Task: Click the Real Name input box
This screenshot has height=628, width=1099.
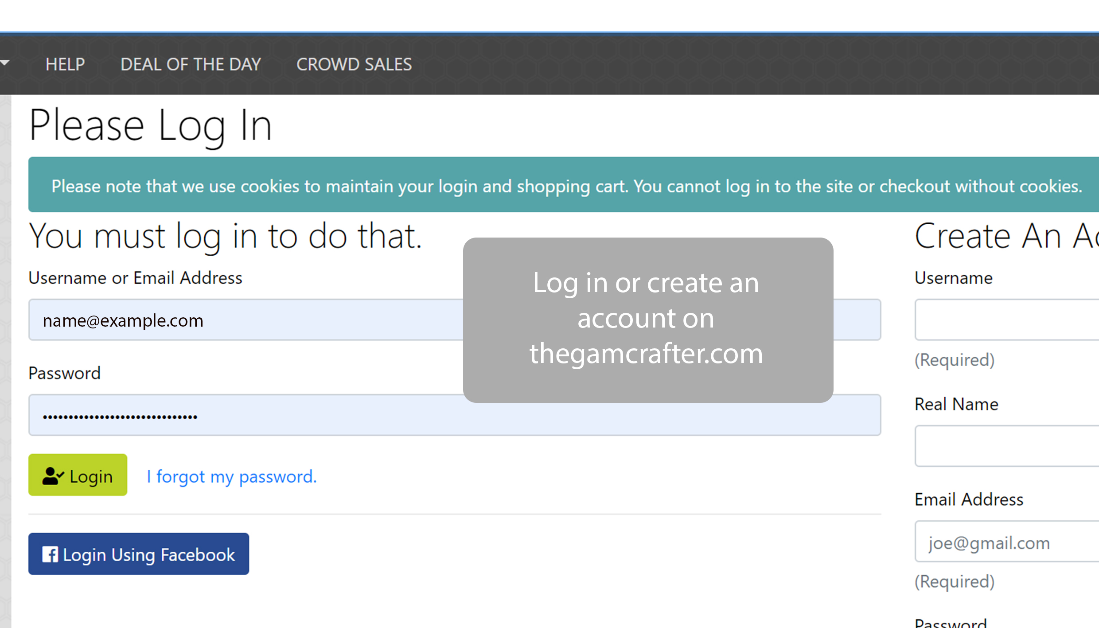Action: [1006, 446]
